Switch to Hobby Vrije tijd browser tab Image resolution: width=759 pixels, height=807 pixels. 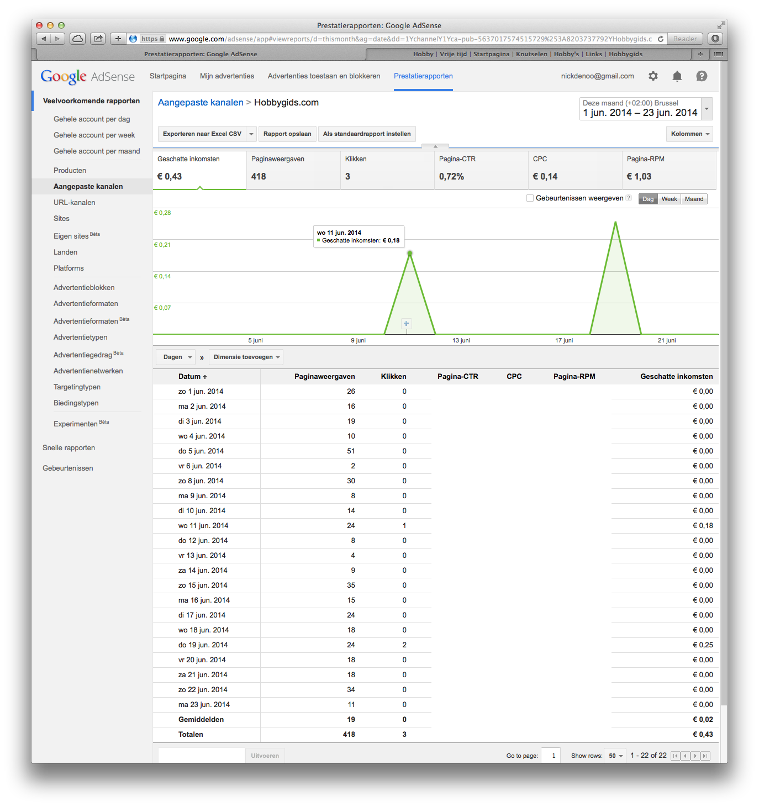(x=528, y=54)
